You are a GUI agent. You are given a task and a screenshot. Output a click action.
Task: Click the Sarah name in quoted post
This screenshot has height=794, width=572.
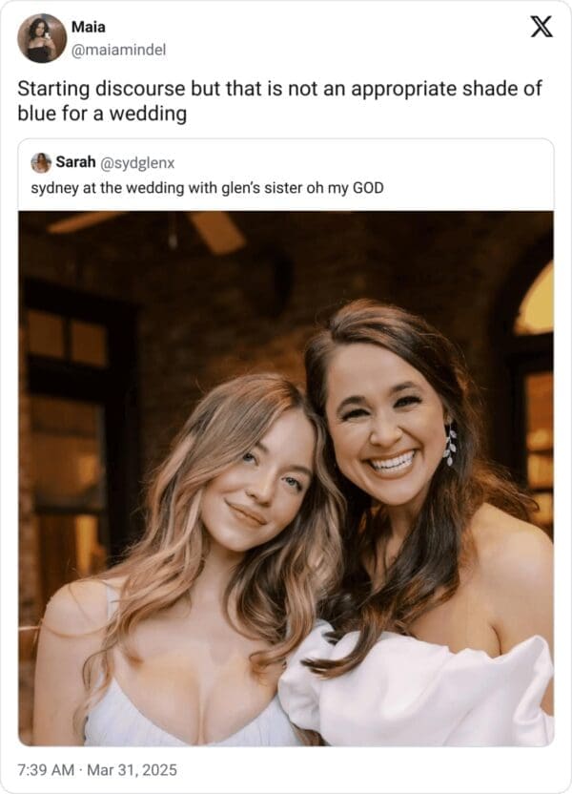point(74,162)
